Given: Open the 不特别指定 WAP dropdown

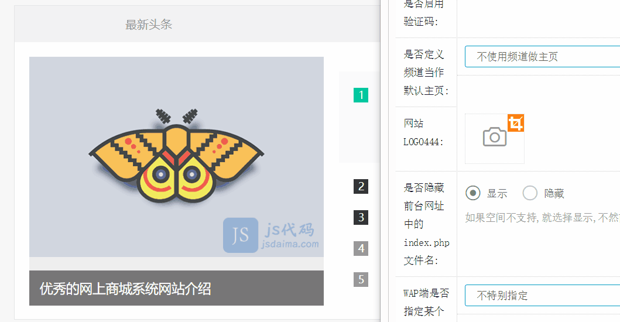Looking at the screenshot, I should pyautogui.click(x=542, y=295).
